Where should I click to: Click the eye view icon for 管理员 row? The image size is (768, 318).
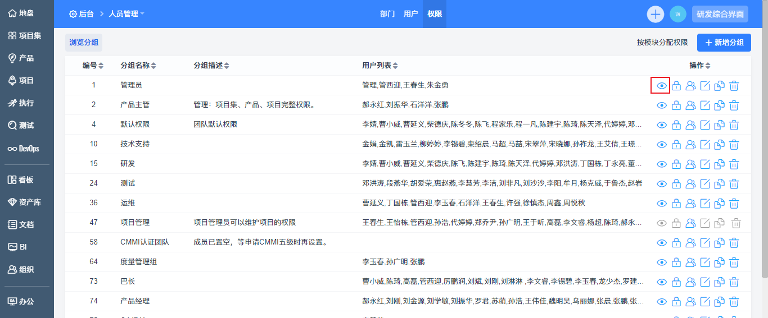tap(662, 86)
